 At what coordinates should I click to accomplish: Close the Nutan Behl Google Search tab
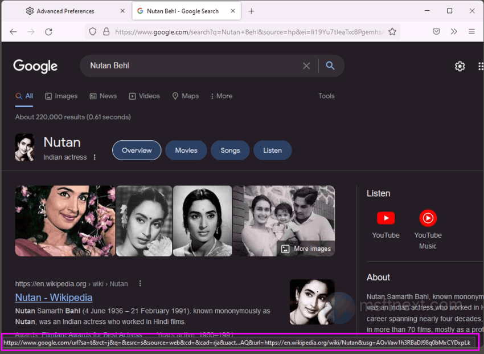coord(233,11)
